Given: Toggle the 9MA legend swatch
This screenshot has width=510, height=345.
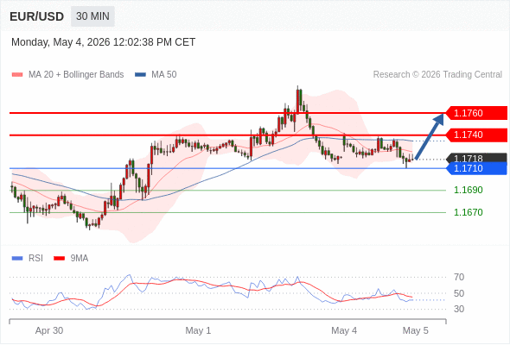Looking at the screenshot, I should click(x=59, y=259).
